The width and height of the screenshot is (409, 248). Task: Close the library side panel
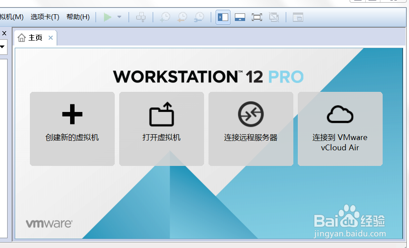pos(4,33)
